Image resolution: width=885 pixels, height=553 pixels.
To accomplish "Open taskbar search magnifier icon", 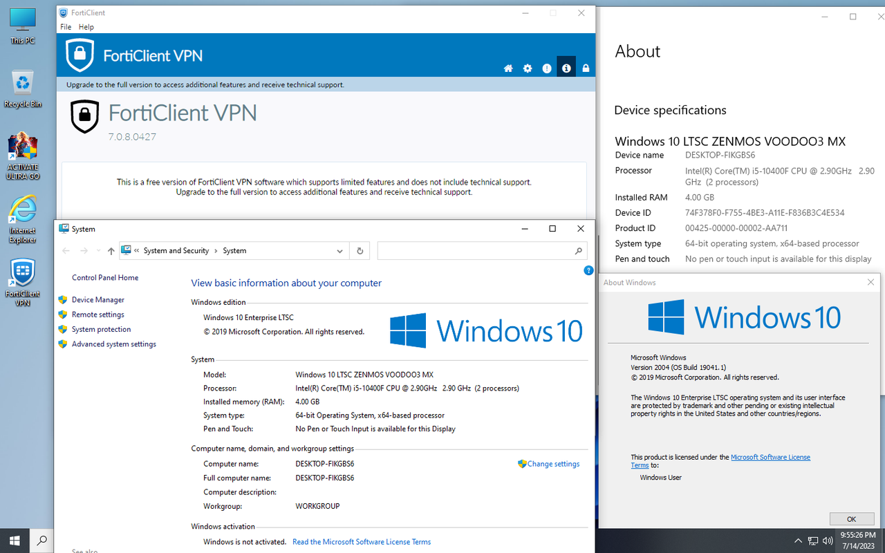I will click(x=41, y=541).
